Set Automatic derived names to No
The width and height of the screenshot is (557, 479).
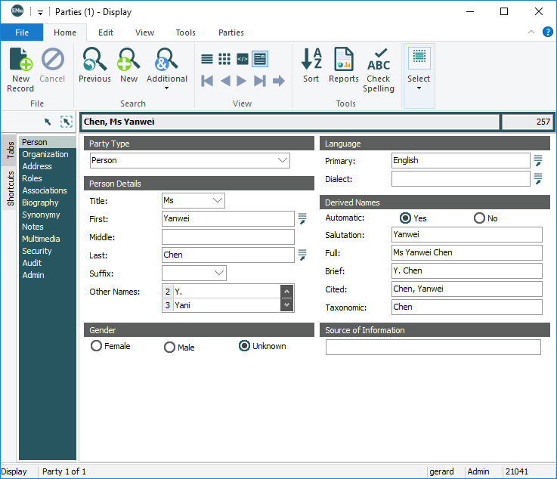[479, 218]
